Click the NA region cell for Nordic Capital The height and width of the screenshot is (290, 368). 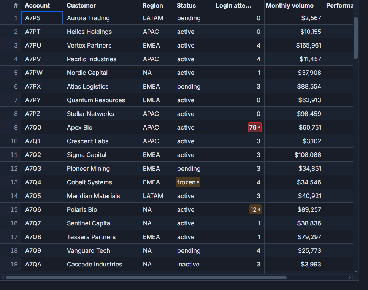click(156, 73)
